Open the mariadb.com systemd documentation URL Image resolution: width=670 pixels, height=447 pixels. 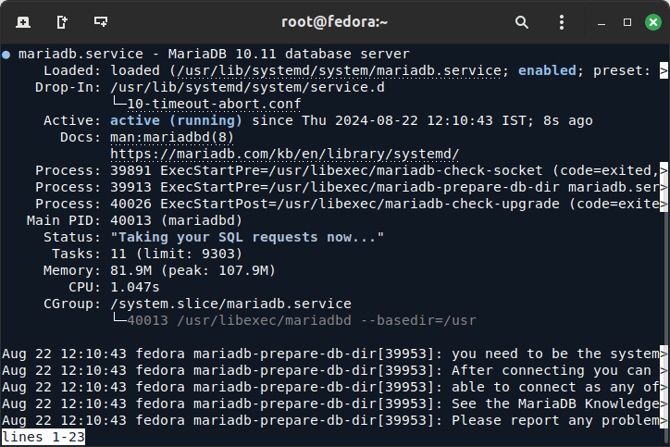pos(285,154)
